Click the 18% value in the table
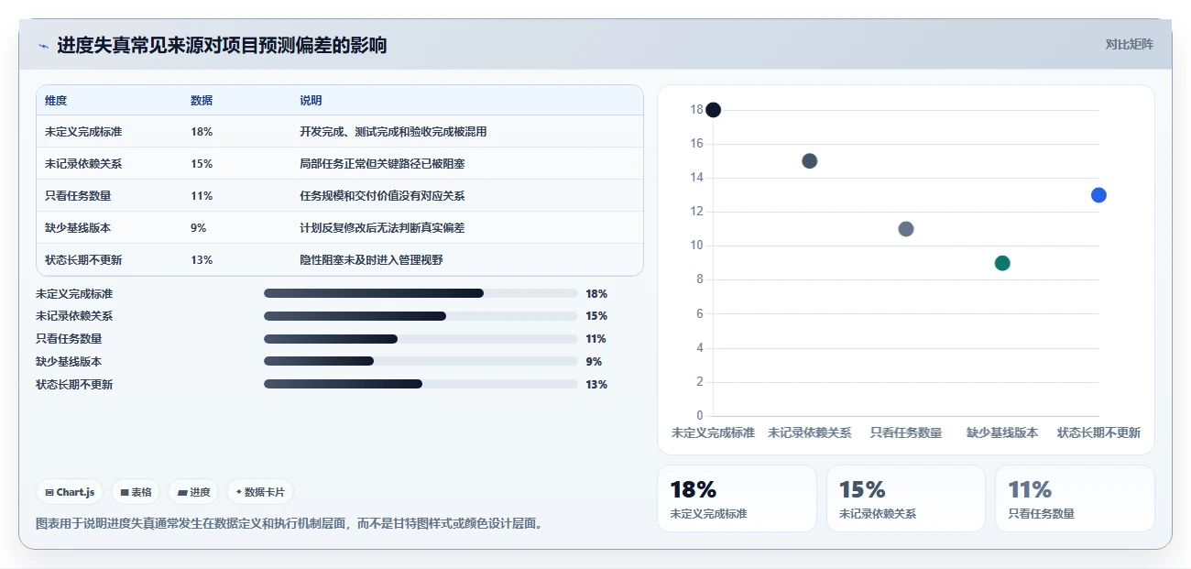Viewport: 1191px width, 569px height. click(x=202, y=132)
